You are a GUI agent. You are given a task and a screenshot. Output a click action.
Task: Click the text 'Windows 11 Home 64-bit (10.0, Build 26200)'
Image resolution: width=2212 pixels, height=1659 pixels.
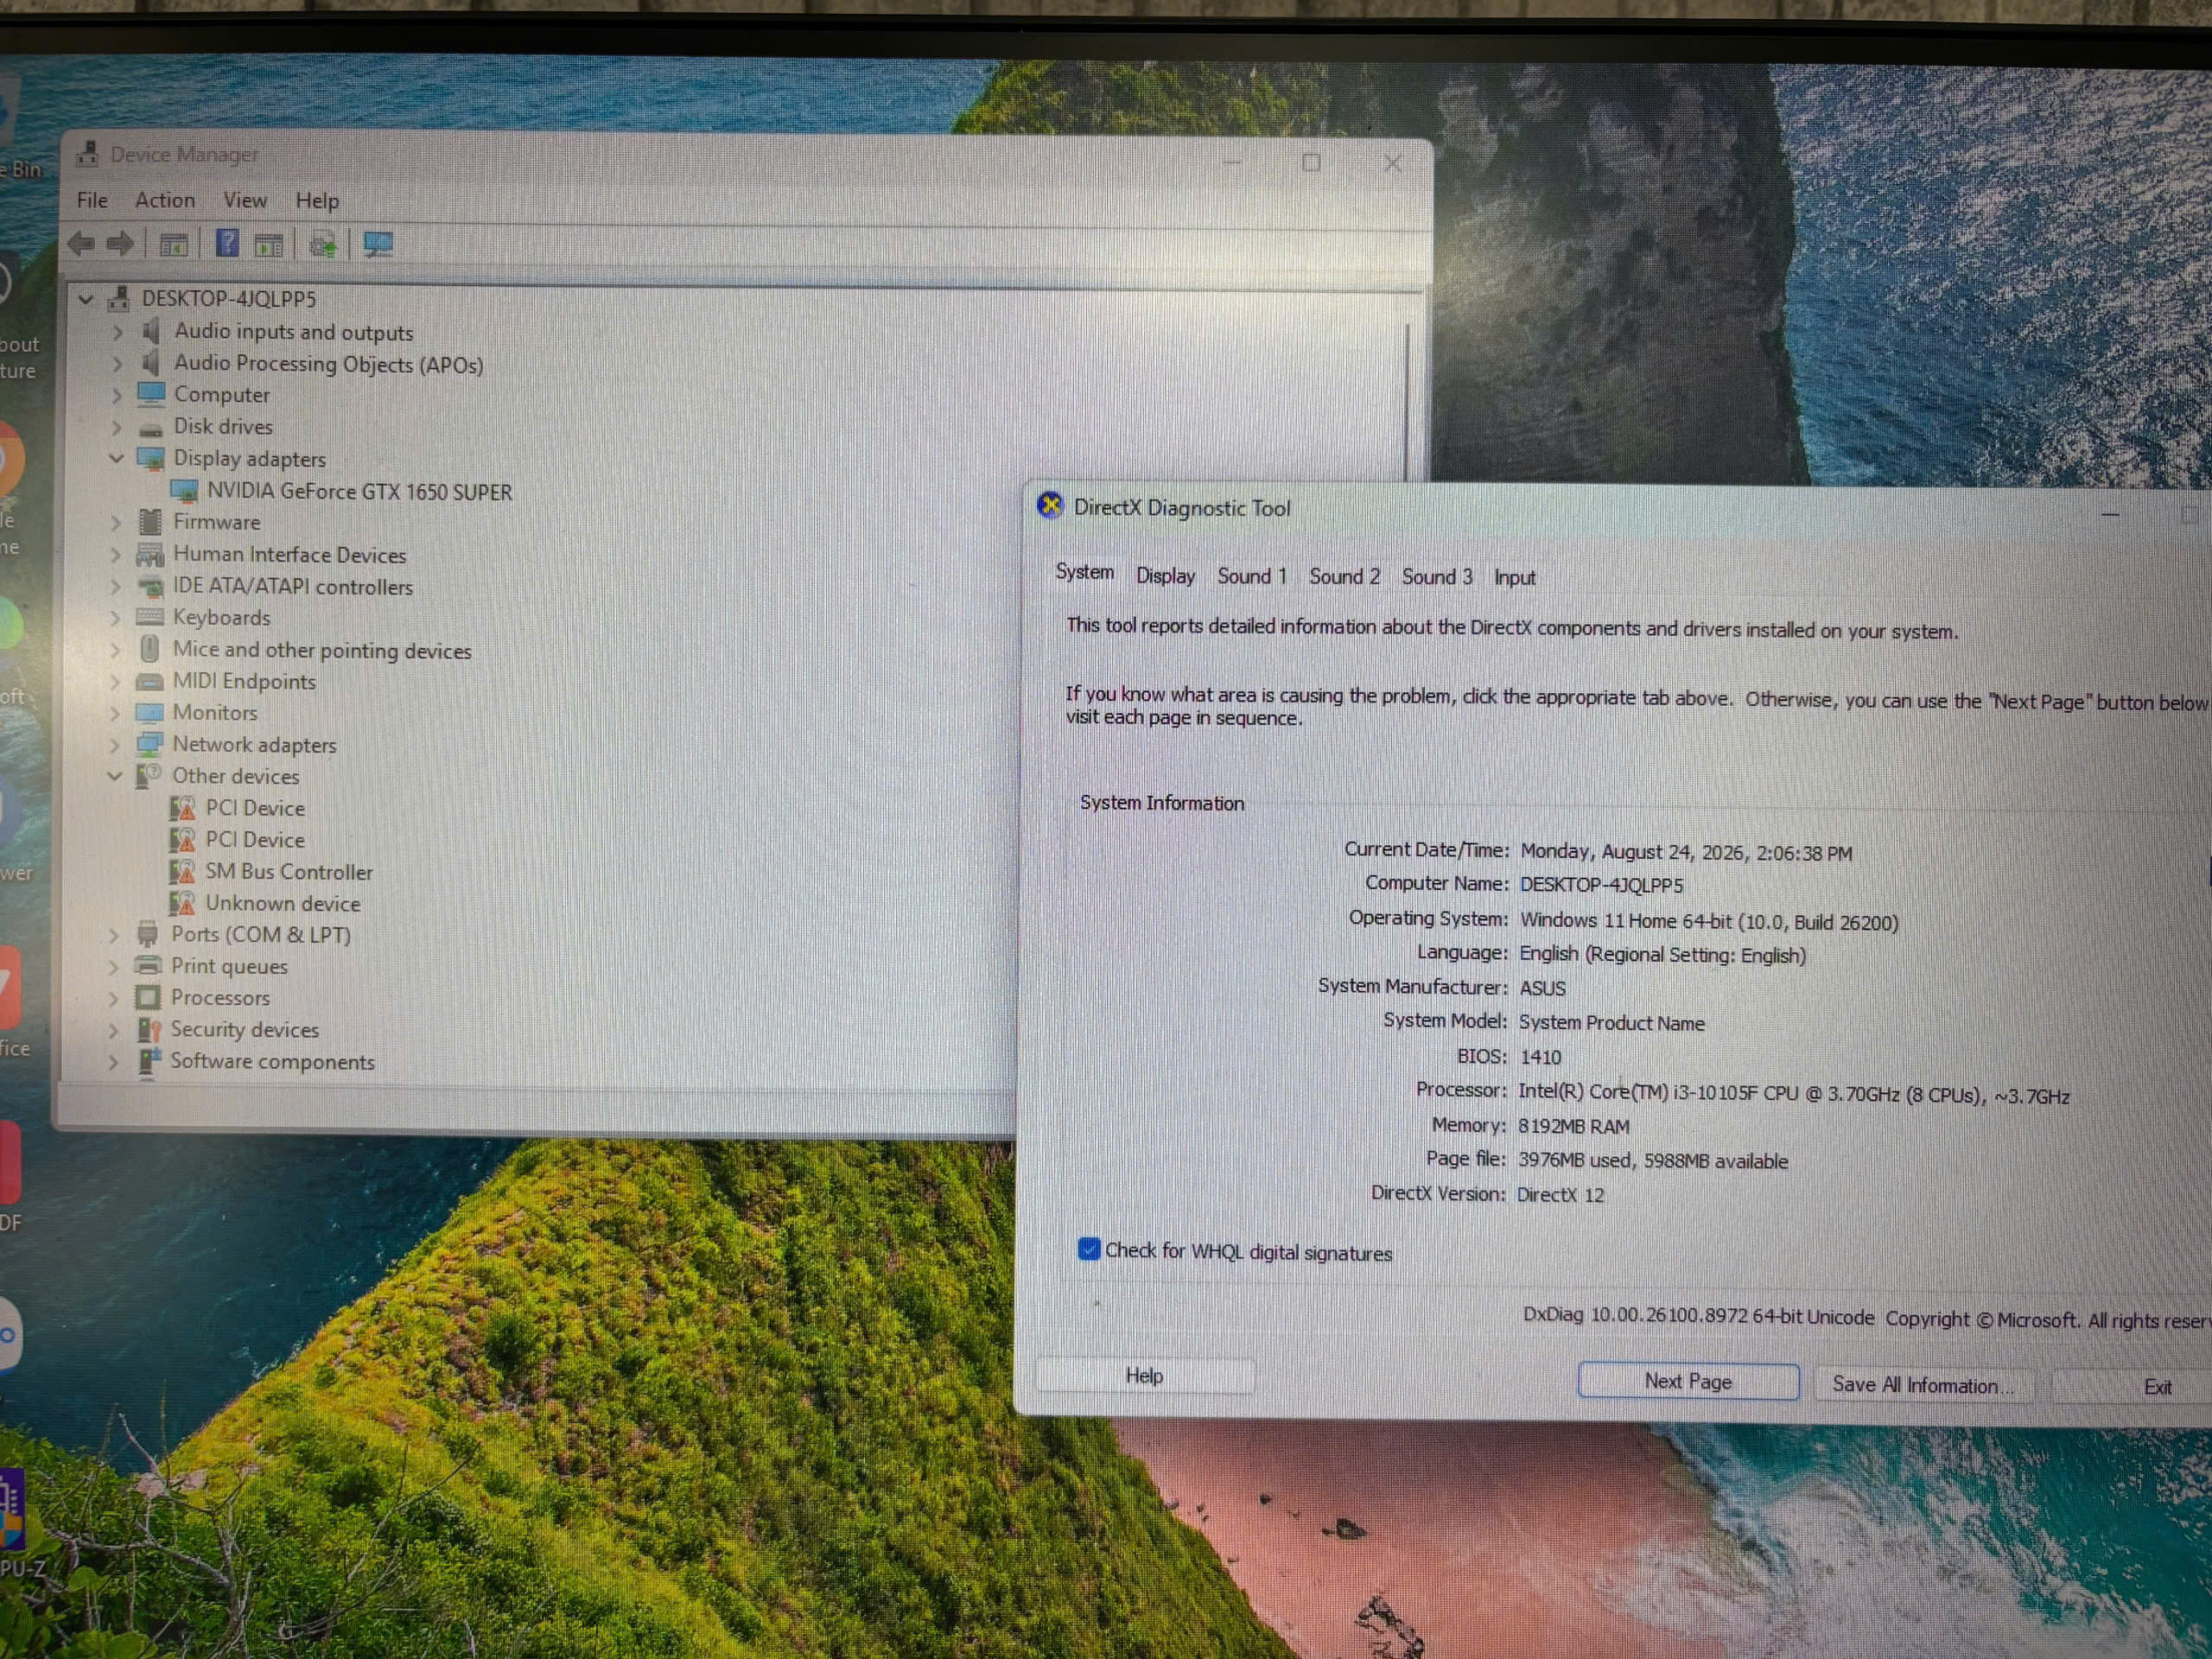(x=1709, y=921)
